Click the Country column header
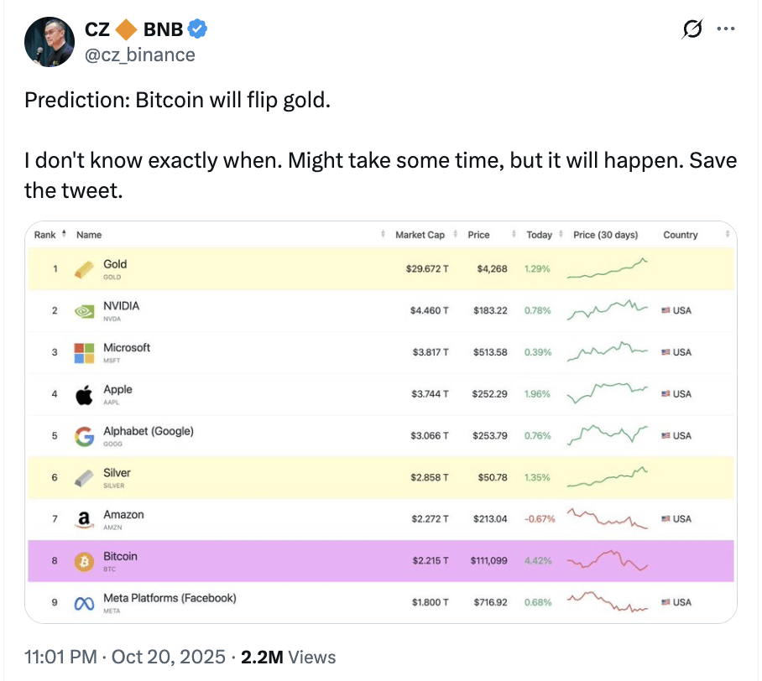 [x=680, y=235]
